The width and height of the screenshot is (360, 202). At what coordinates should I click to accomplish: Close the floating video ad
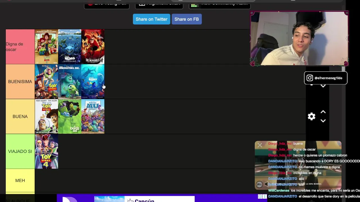click(x=260, y=145)
